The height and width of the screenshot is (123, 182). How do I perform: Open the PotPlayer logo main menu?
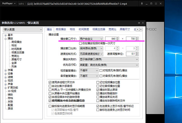point(8,3)
